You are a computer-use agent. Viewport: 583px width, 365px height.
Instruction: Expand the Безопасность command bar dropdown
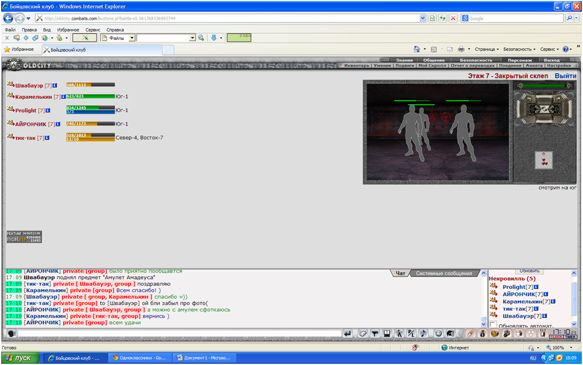point(519,49)
